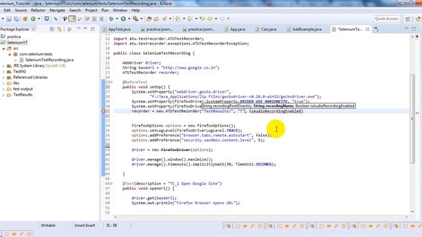
Task: Click the Debug bug icon
Action: pyautogui.click(x=111, y=18)
